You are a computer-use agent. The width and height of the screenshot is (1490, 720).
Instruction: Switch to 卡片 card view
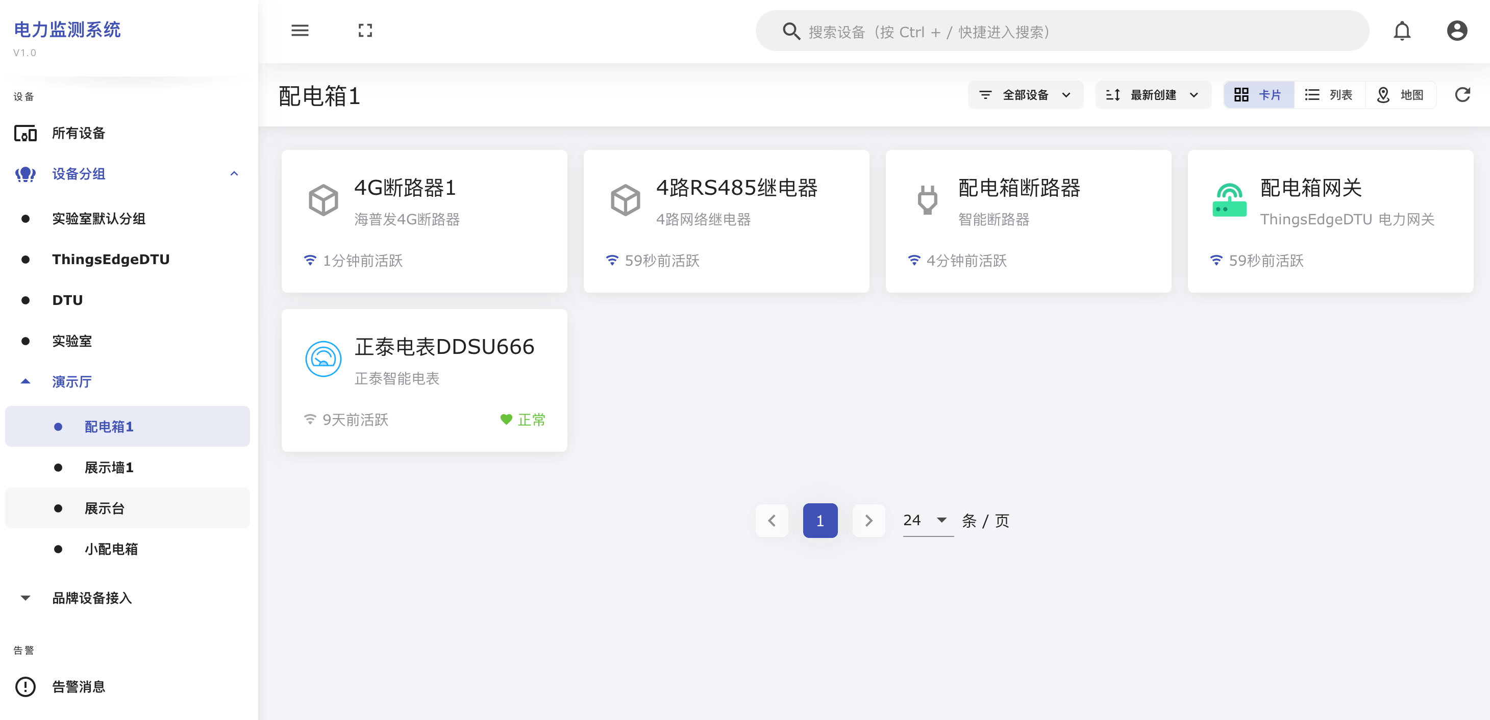pos(1259,95)
